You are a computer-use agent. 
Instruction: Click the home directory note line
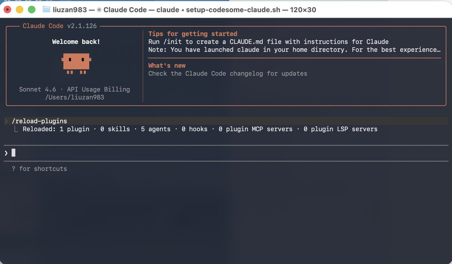point(295,49)
